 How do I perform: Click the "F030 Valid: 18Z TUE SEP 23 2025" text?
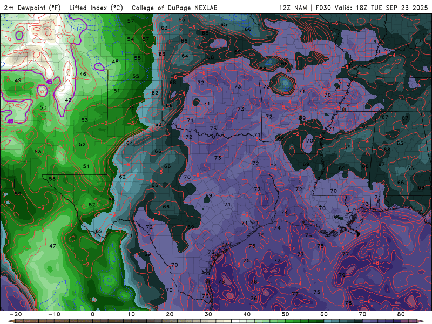tap(372, 8)
